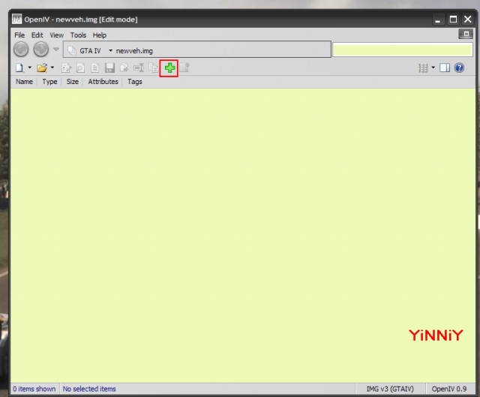
Task: Click the View file magnifier icon
Action: pyautogui.click(x=80, y=68)
